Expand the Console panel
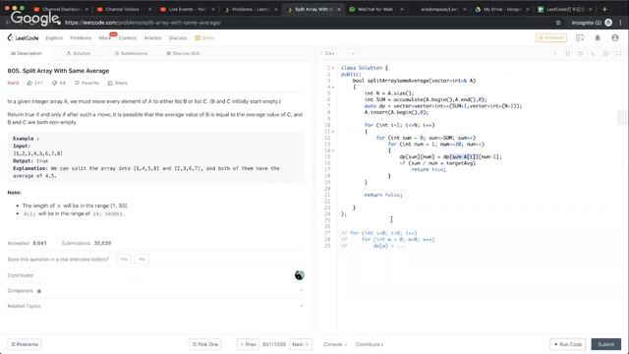Viewport: 629px width, 354px height. pyautogui.click(x=335, y=344)
